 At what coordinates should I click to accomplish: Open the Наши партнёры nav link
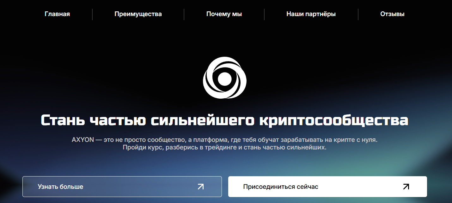point(311,14)
